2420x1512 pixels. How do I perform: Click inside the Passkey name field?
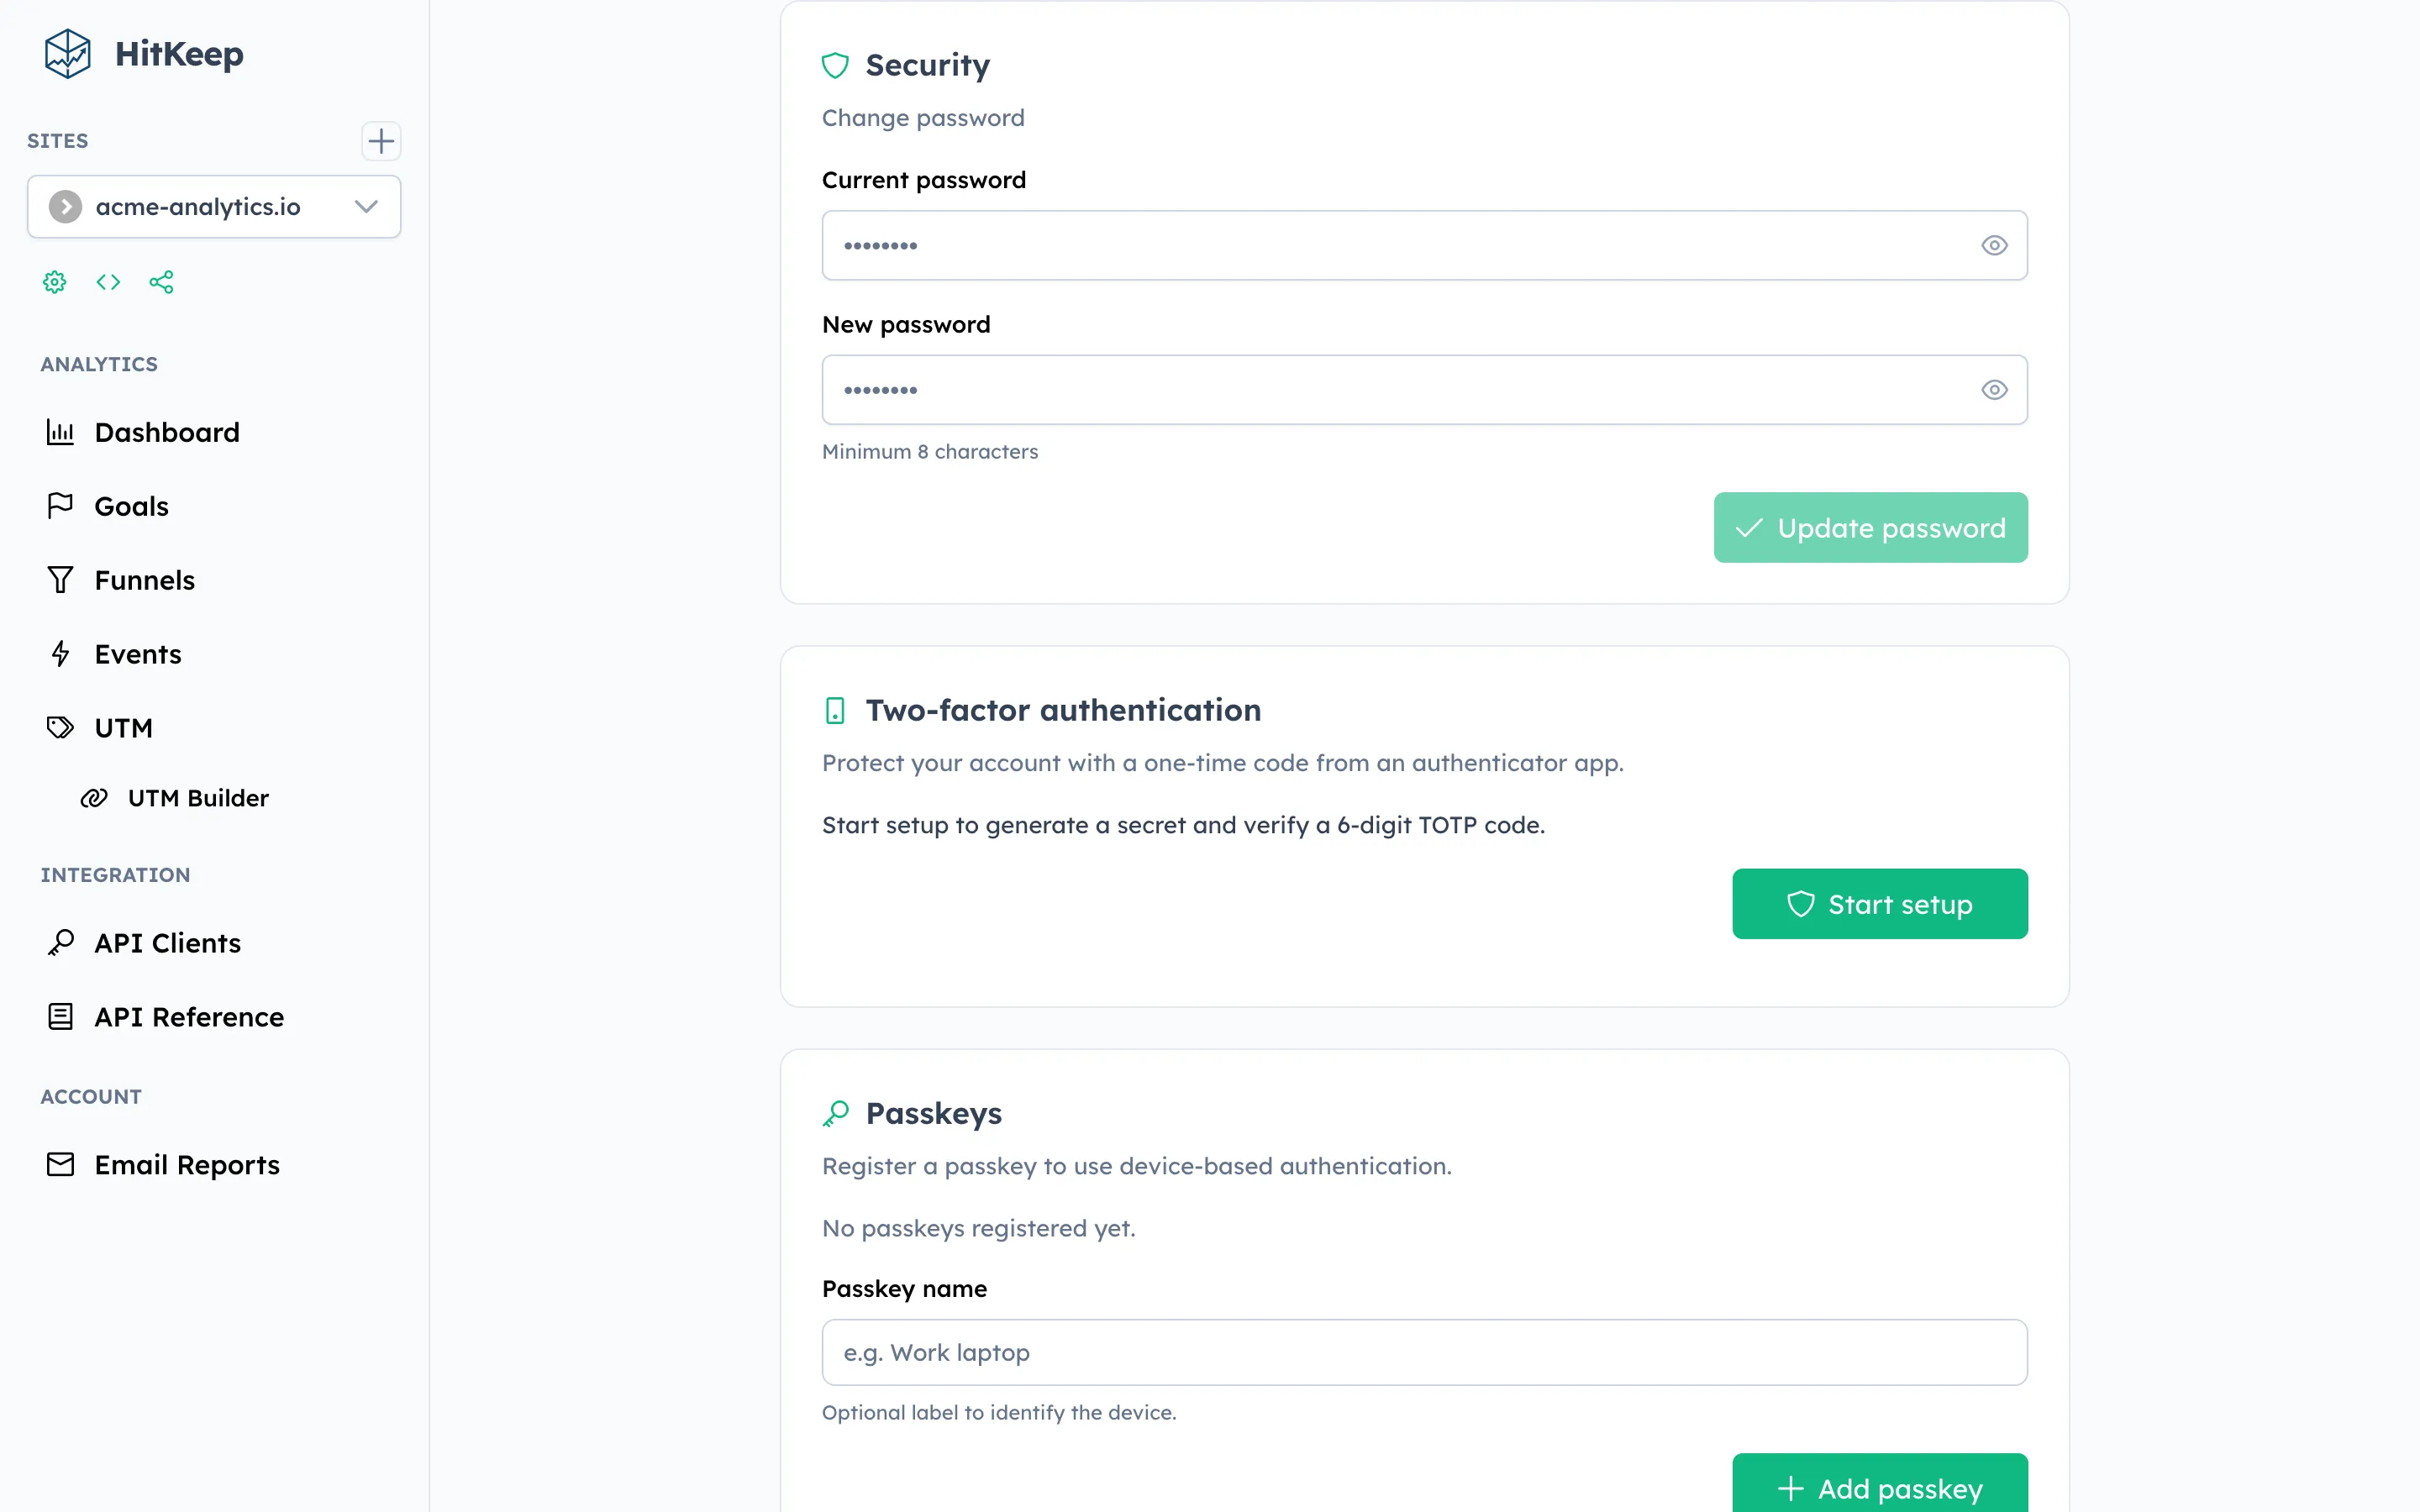click(1424, 1352)
